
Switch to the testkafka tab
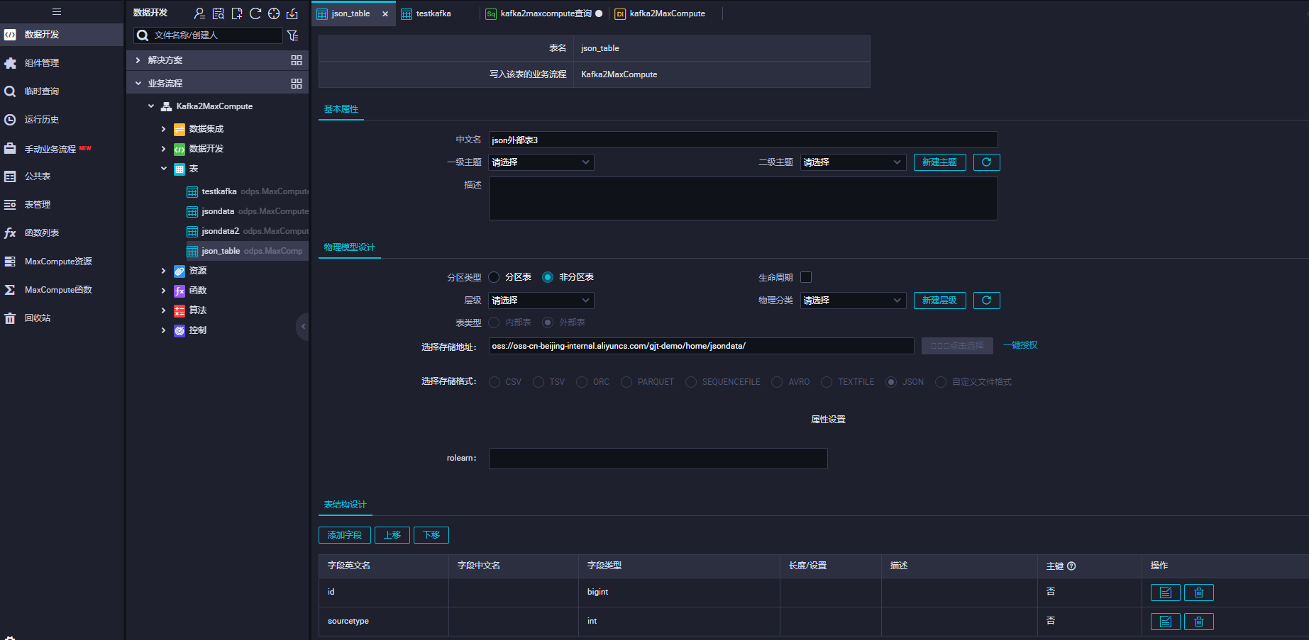tap(433, 13)
